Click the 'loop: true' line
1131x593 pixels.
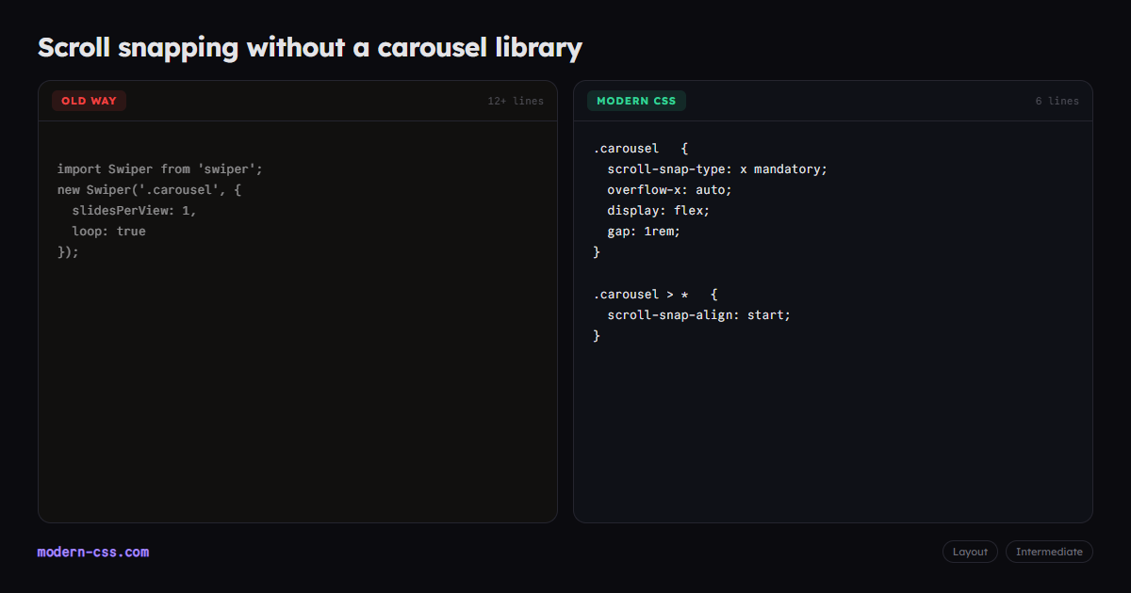[x=108, y=232]
